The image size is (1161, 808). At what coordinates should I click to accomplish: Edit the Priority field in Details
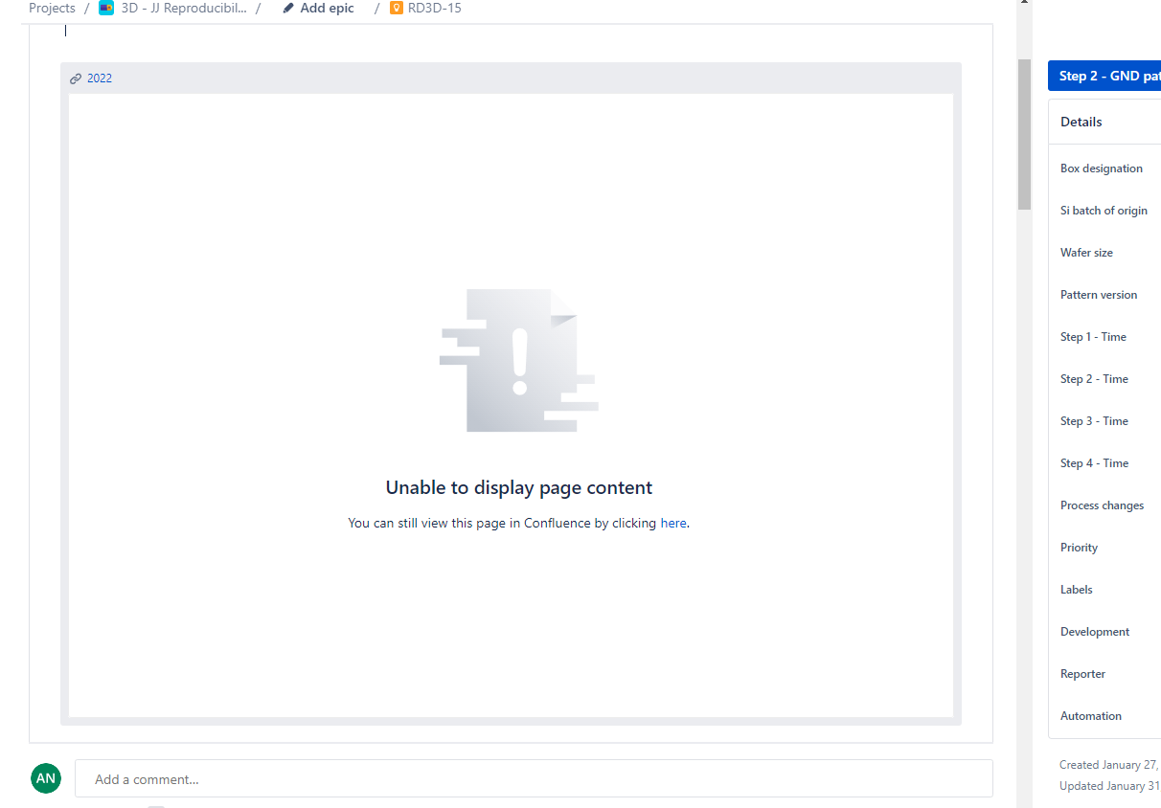pos(1079,547)
